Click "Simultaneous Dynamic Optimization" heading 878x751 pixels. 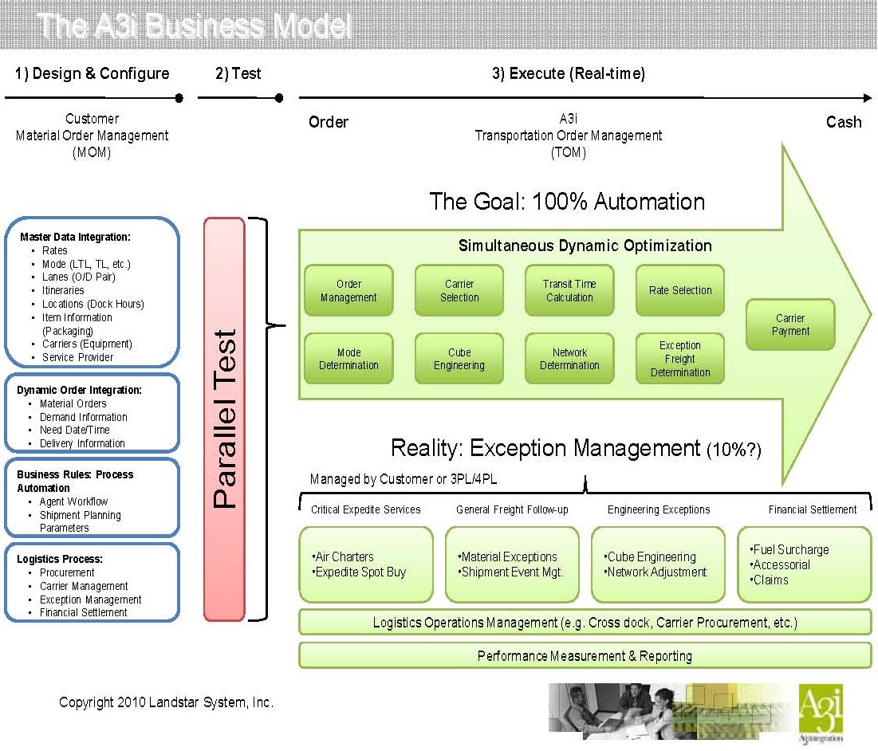pyautogui.click(x=585, y=246)
